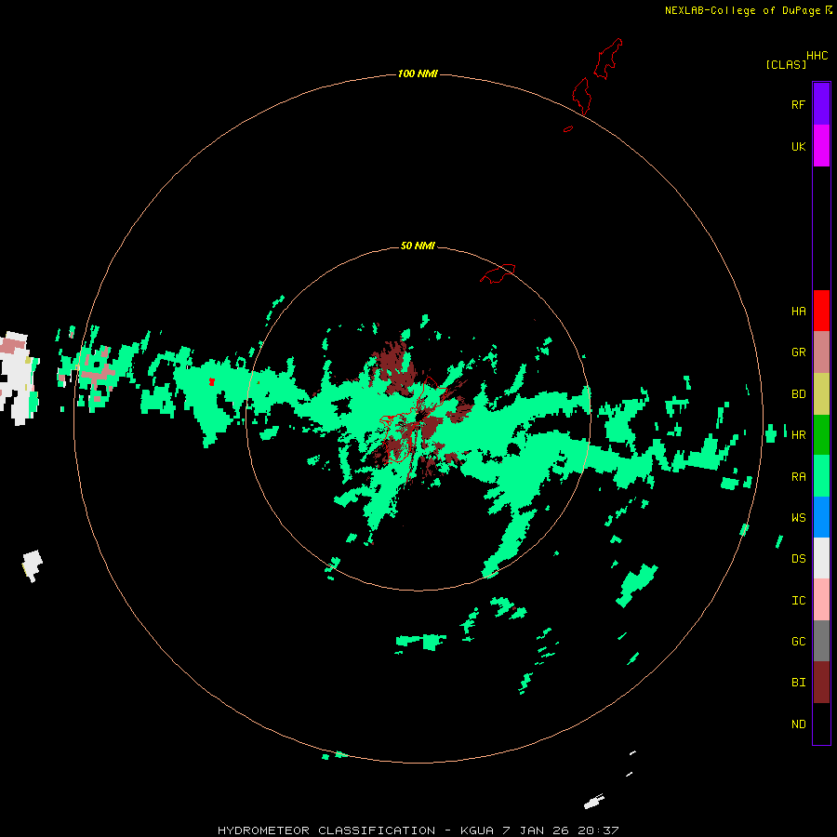Click the BD legend label
837x837 pixels.
click(x=798, y=394)
